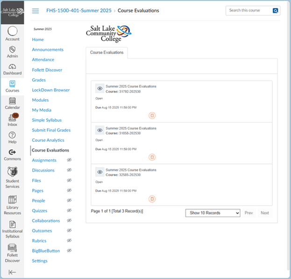Click into the Search this course field
This screenshot has height=279, width=291.
click(248, 10)
